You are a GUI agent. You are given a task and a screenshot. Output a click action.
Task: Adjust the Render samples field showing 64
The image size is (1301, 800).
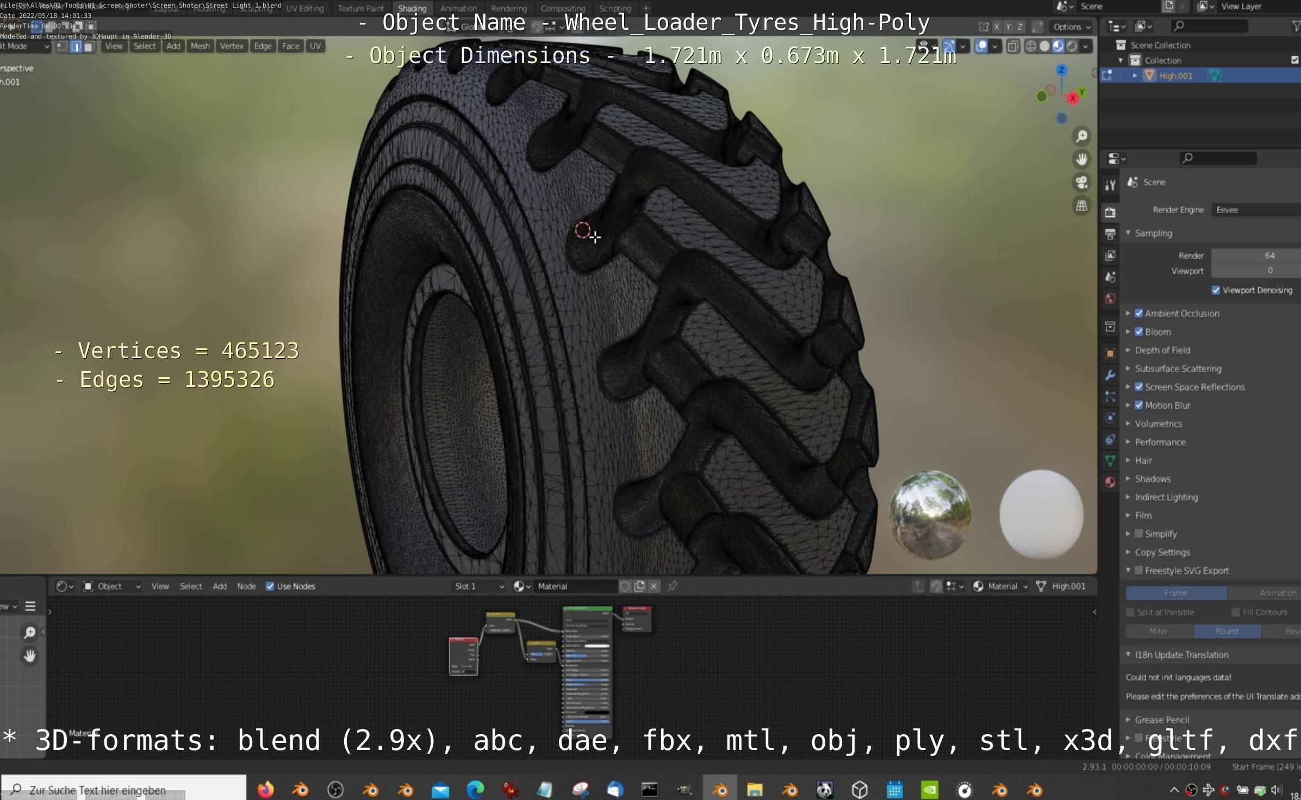click(x=1256, y=255)
